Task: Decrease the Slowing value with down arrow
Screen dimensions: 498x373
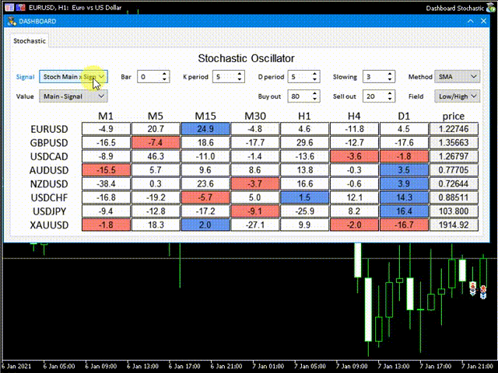Action: point(389,80)
